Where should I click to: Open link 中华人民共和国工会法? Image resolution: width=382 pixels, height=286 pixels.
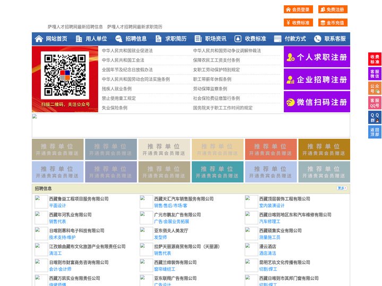[x=123, y=60]
